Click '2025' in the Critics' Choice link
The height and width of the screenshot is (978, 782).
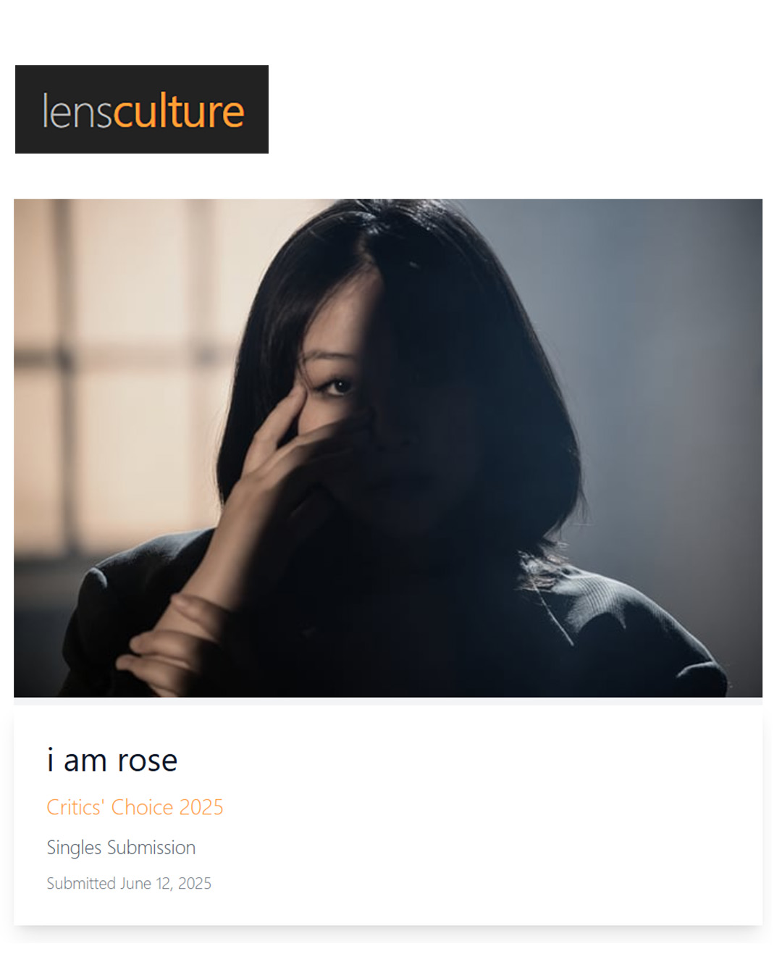(x=201, y=807)
